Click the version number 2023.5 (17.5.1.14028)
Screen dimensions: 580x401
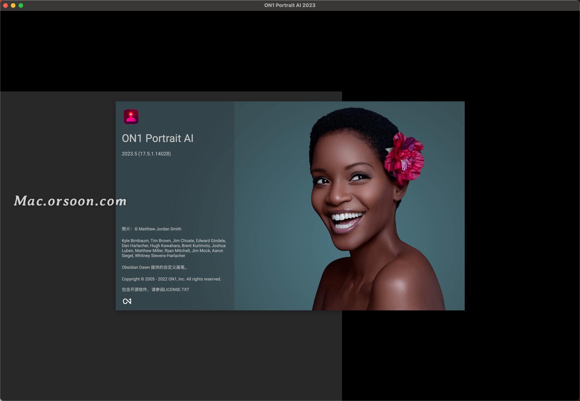(x=146, y=153)
